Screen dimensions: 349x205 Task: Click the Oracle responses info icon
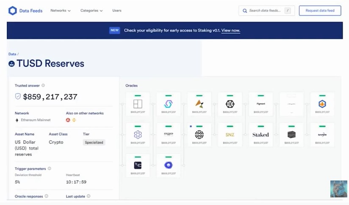click(46, 196)
